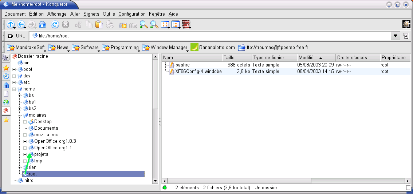Image resolution: width=413 pixels, height=194 pixels.
Task: Toggle the network globe sidebar panel
Action: 6,102
